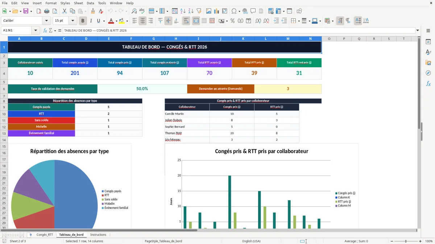Click the Sheet 2 of 3 status field
Screen dimensions: 435x244
click(18, 241)
